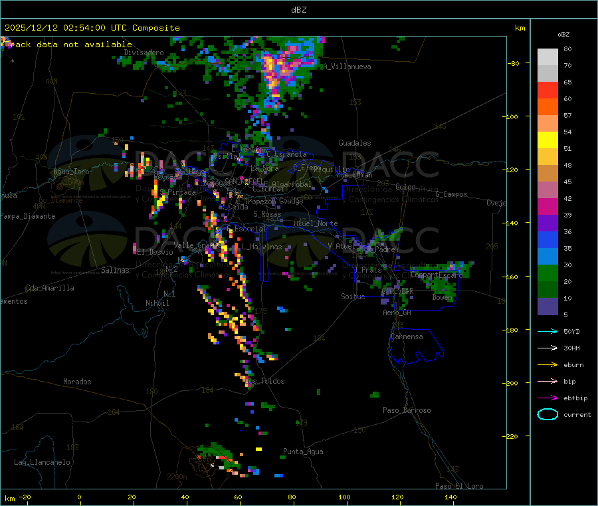This screenshot has width=598, height=506.
Task: Click the '-160' tick on vertical axis
Action: (x=512, y=277)
